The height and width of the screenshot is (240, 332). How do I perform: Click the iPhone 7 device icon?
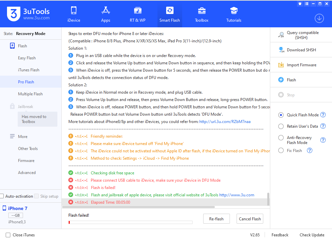(4, 208)
